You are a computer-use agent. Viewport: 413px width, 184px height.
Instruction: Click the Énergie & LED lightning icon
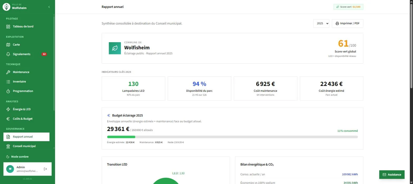pyautogui.click(x=8, y=109)
